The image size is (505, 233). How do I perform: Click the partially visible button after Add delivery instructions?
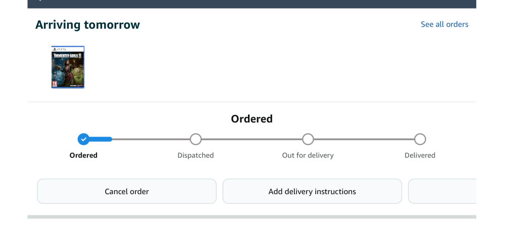[442, 192]
